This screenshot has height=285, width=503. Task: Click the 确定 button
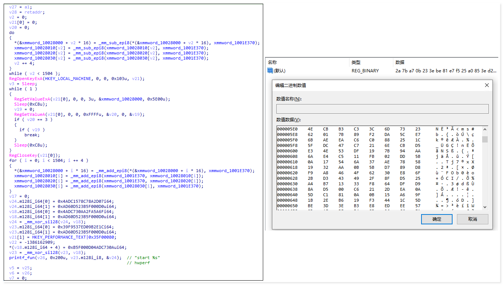click(437, 219)
